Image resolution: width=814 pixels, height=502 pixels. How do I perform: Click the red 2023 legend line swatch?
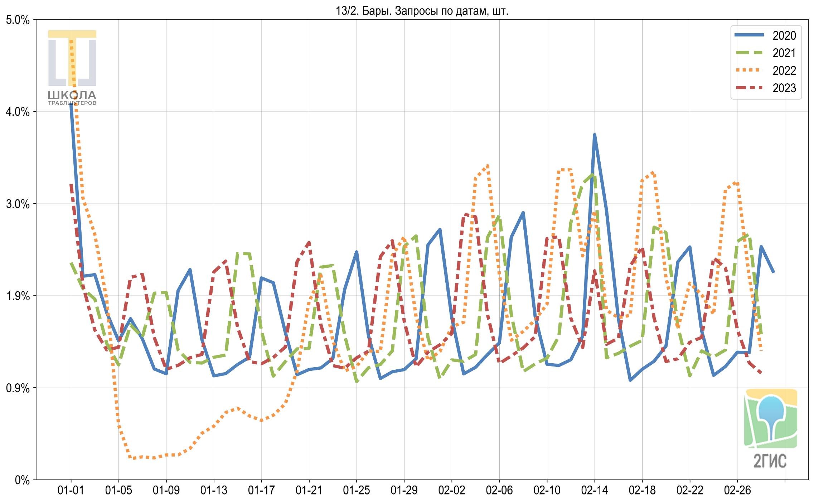coord(749,88)
